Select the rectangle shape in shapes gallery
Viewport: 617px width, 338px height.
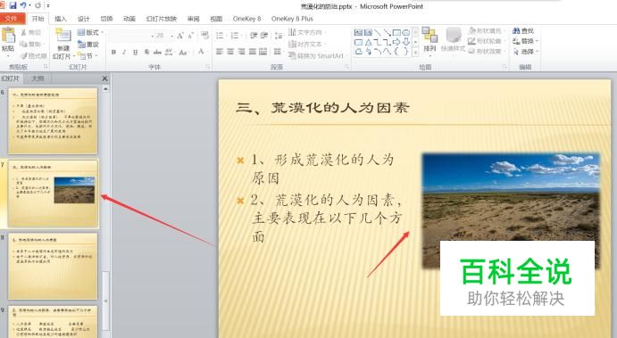pos(396,32)
